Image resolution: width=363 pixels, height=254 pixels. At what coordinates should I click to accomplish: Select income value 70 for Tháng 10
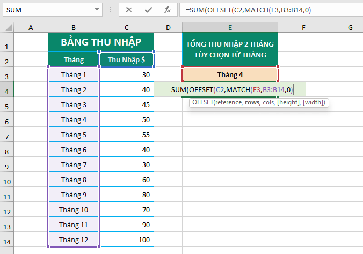(x=127, y=210)
